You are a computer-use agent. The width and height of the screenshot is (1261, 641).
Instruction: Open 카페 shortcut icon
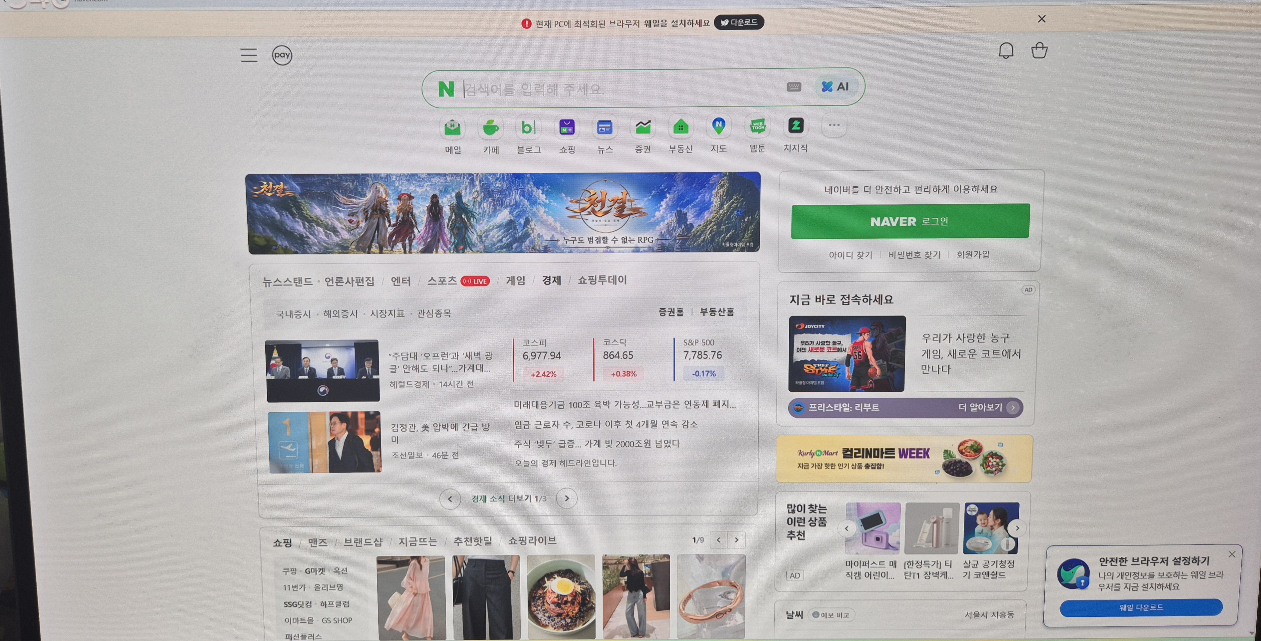coord(490,128)
